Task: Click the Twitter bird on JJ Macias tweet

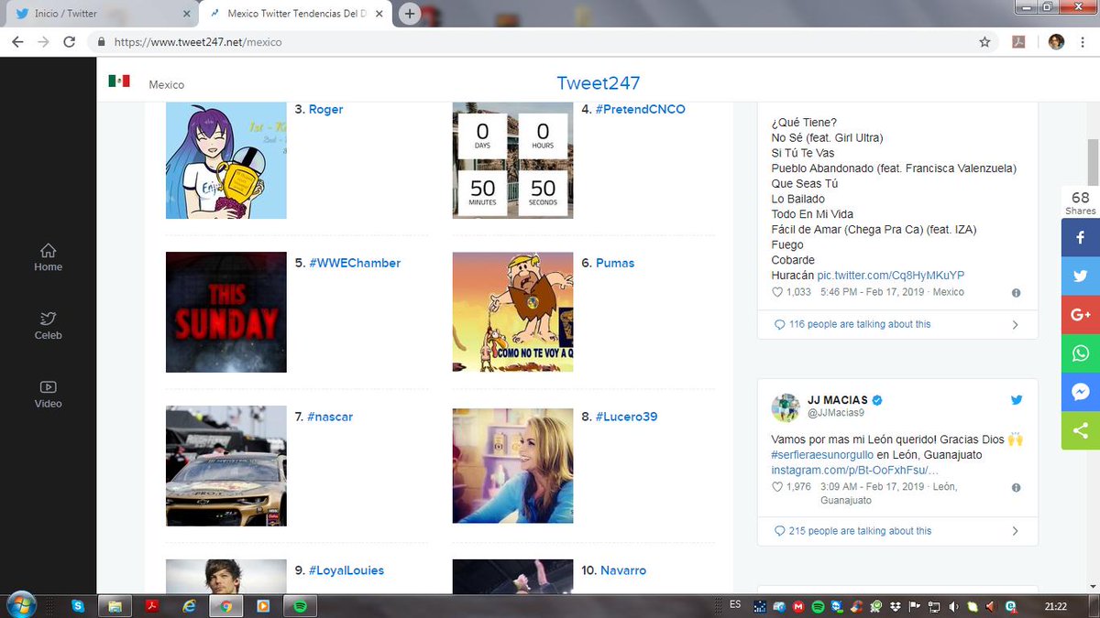Action: 1017,400
